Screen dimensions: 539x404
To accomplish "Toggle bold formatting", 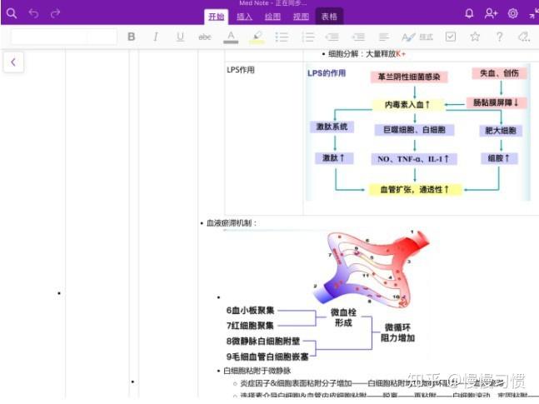I will point(131,37).
